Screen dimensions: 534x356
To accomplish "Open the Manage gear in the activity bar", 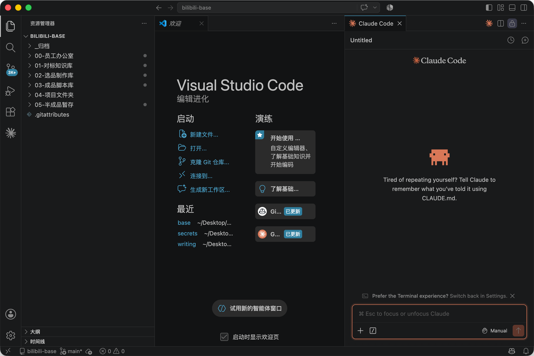I will (x=10, y=335).
